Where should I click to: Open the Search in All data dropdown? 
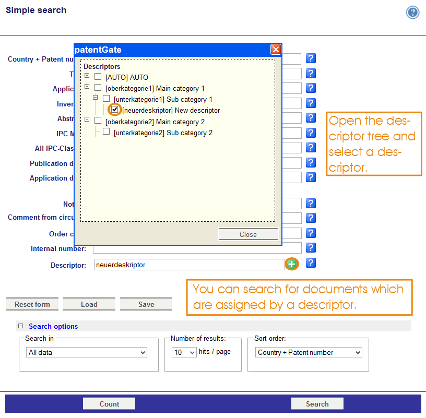pyautogui.click(x=86, y=353)
